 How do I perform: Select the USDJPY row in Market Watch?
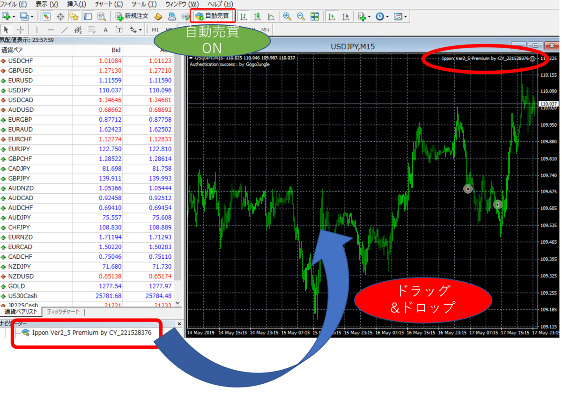coord(87,90)
